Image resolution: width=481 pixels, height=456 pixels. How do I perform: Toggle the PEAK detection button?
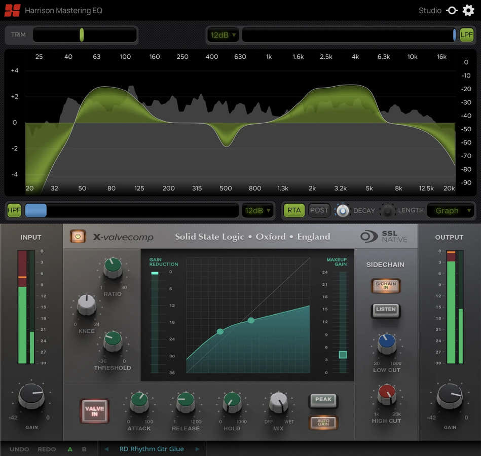[323, 400]
